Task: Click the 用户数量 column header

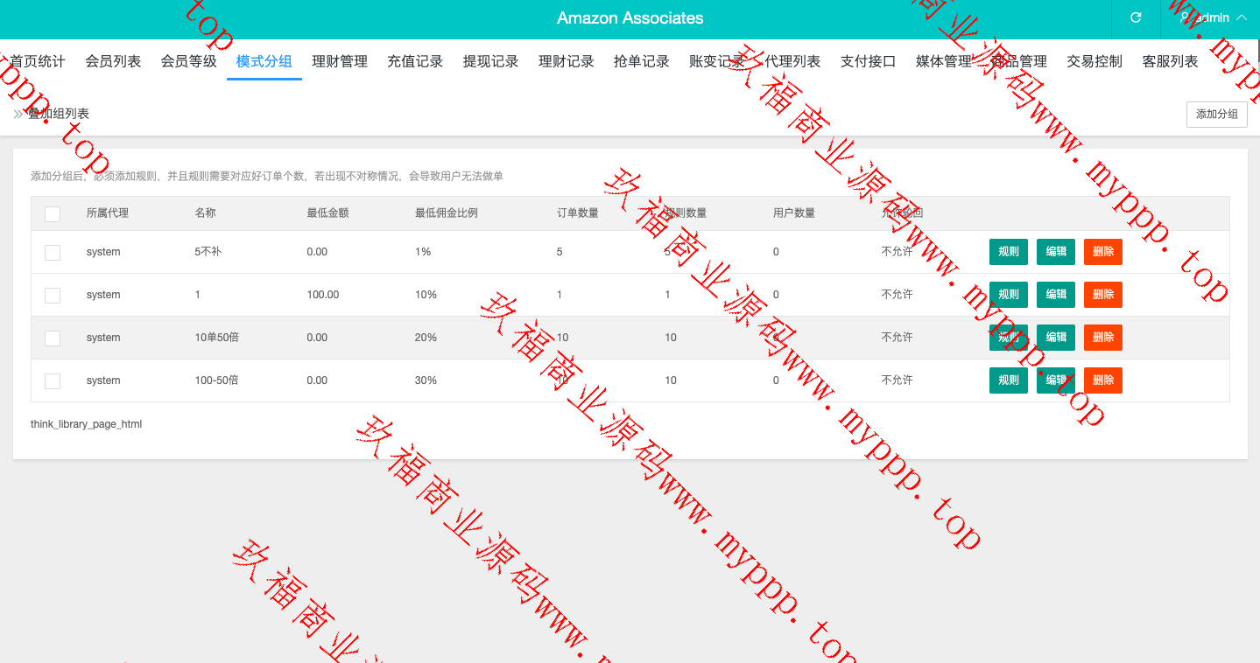Action: pyautogui.click(x=794, y=213)
